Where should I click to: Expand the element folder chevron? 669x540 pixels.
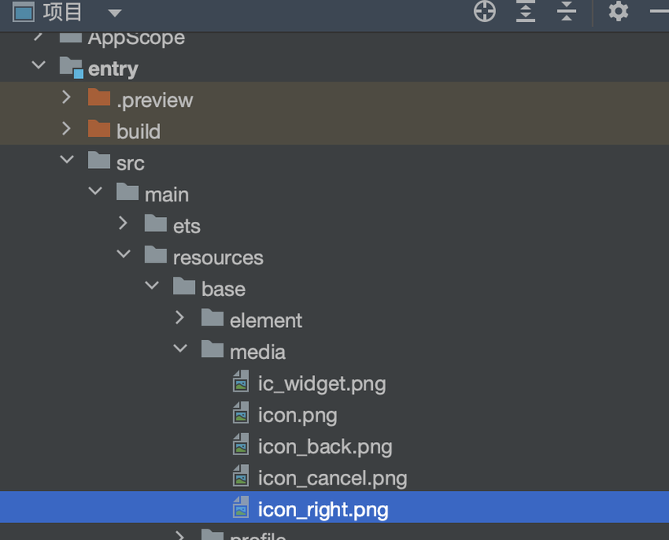coord(180,319)
